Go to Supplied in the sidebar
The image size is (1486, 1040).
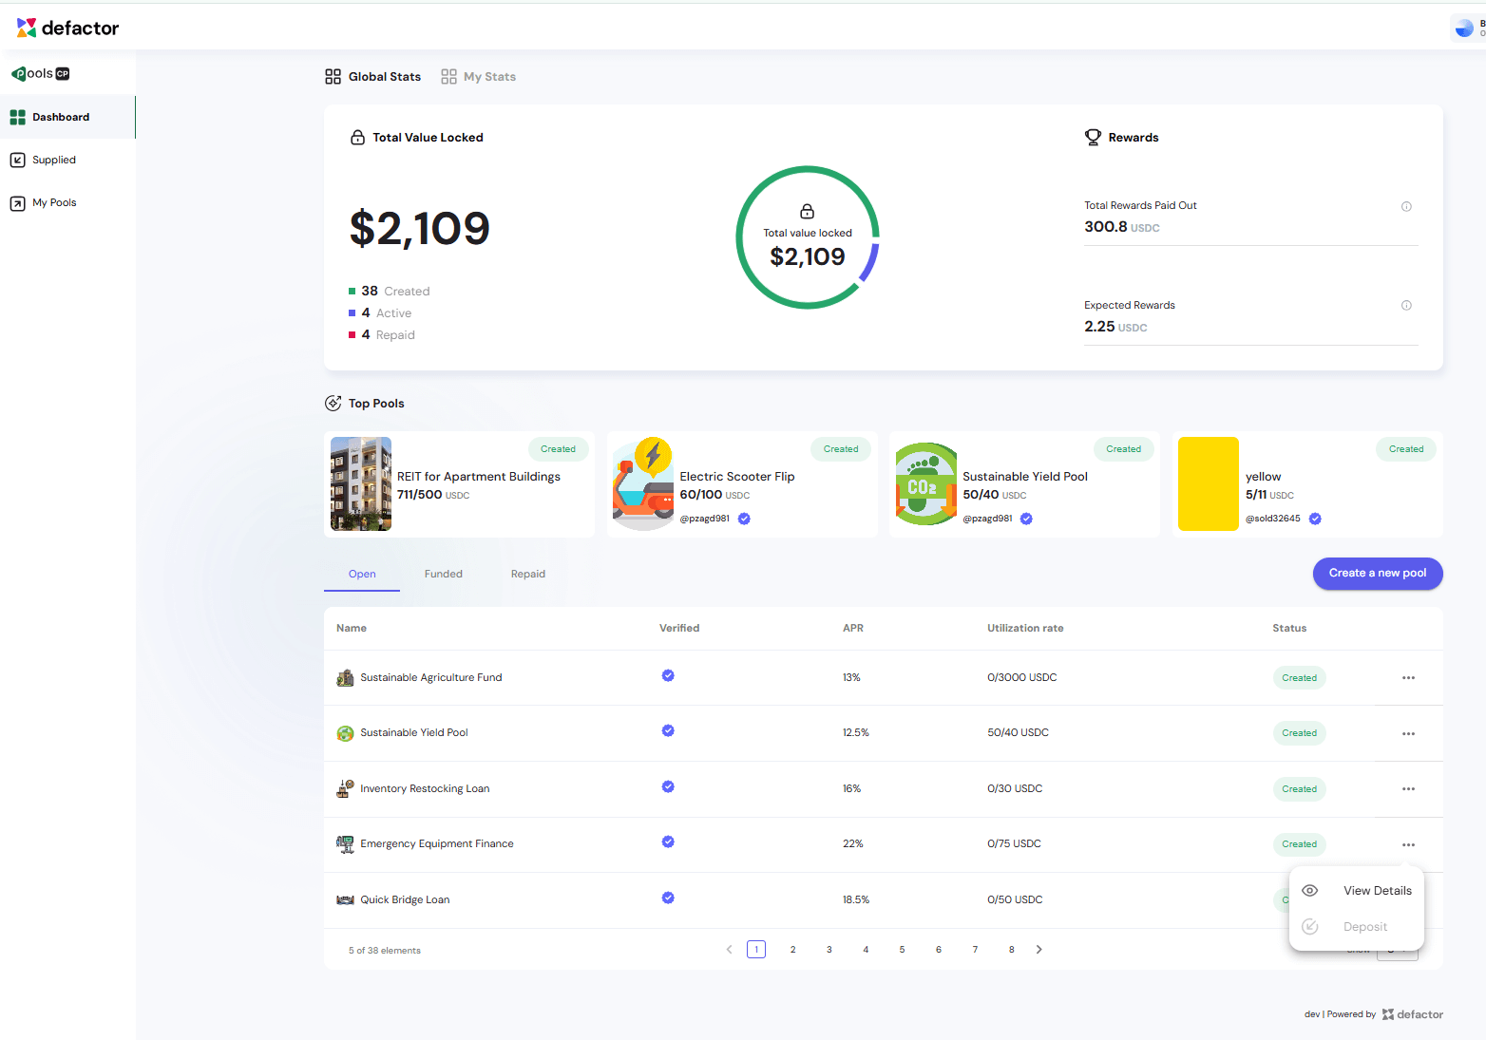tap(53, 161)
